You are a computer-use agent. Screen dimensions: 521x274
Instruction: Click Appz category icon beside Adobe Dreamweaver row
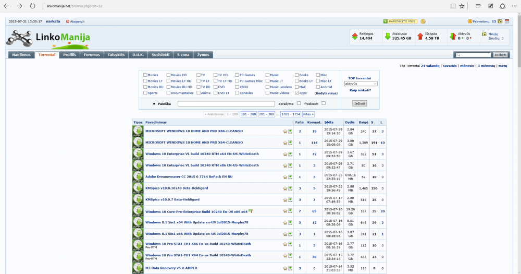tap(138, 177)
